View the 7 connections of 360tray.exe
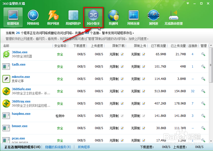 (x=192, y=103)
